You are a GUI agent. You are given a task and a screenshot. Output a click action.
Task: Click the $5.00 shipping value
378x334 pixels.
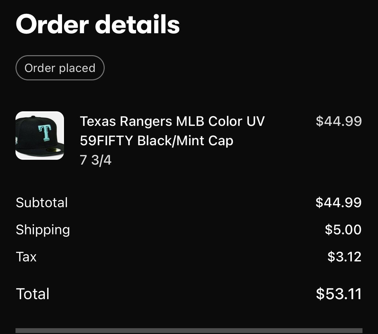[344, 230]
